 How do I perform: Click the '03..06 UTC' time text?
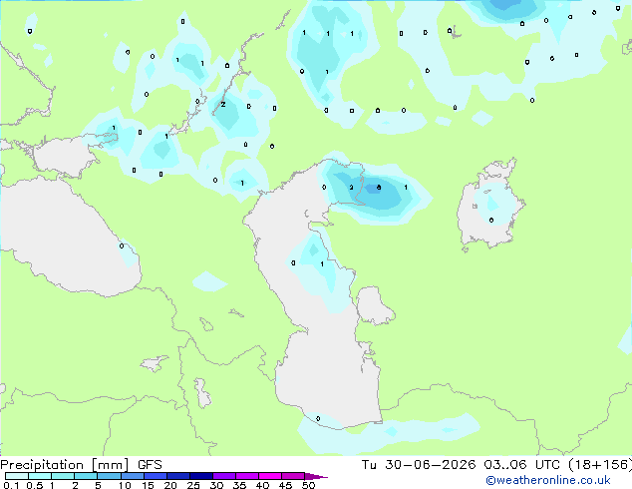[x=521, y=465]
